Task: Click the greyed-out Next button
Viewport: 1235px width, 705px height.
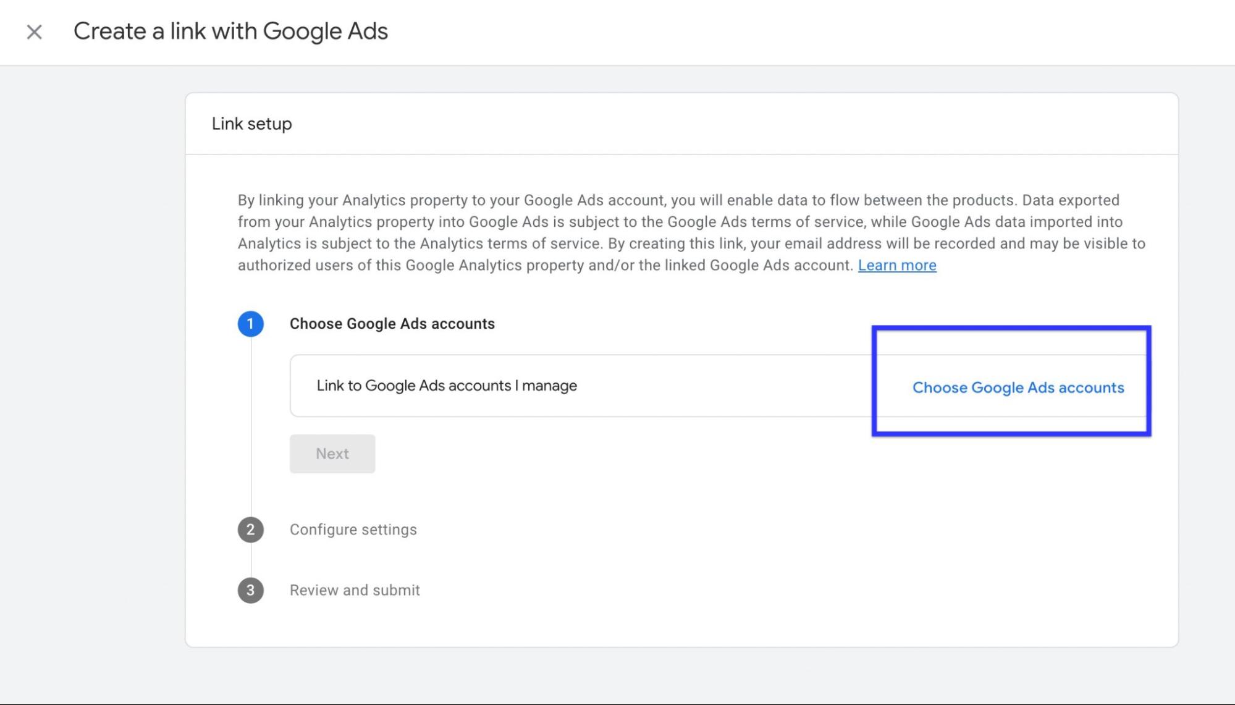Action: coord(332,454)
